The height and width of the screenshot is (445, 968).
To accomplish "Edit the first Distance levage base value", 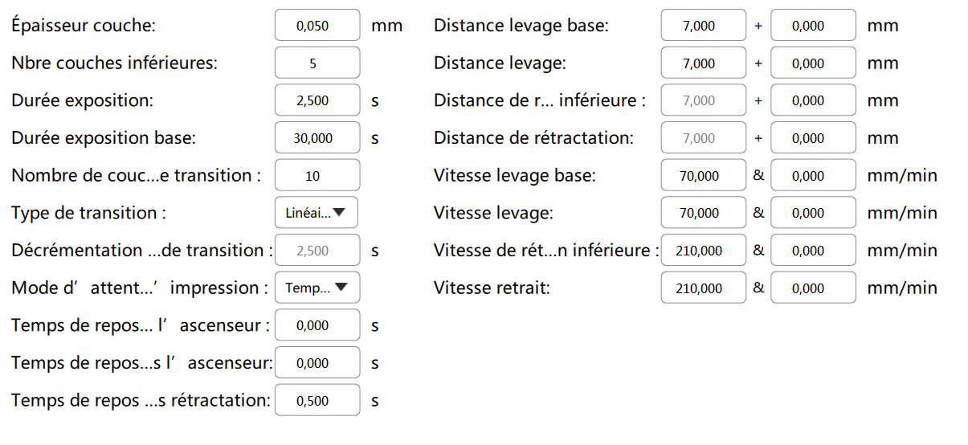I will point(703,26).
